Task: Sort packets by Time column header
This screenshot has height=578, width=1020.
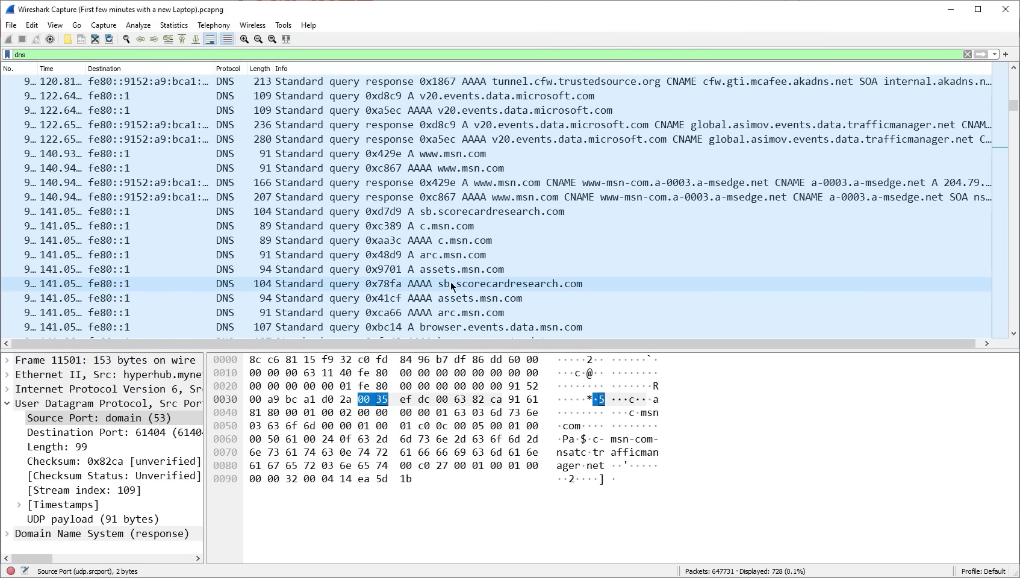Action: pos(61,69)
